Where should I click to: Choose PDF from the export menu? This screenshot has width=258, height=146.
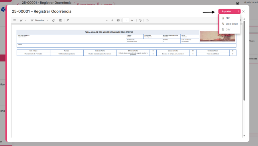click(228, 18)
